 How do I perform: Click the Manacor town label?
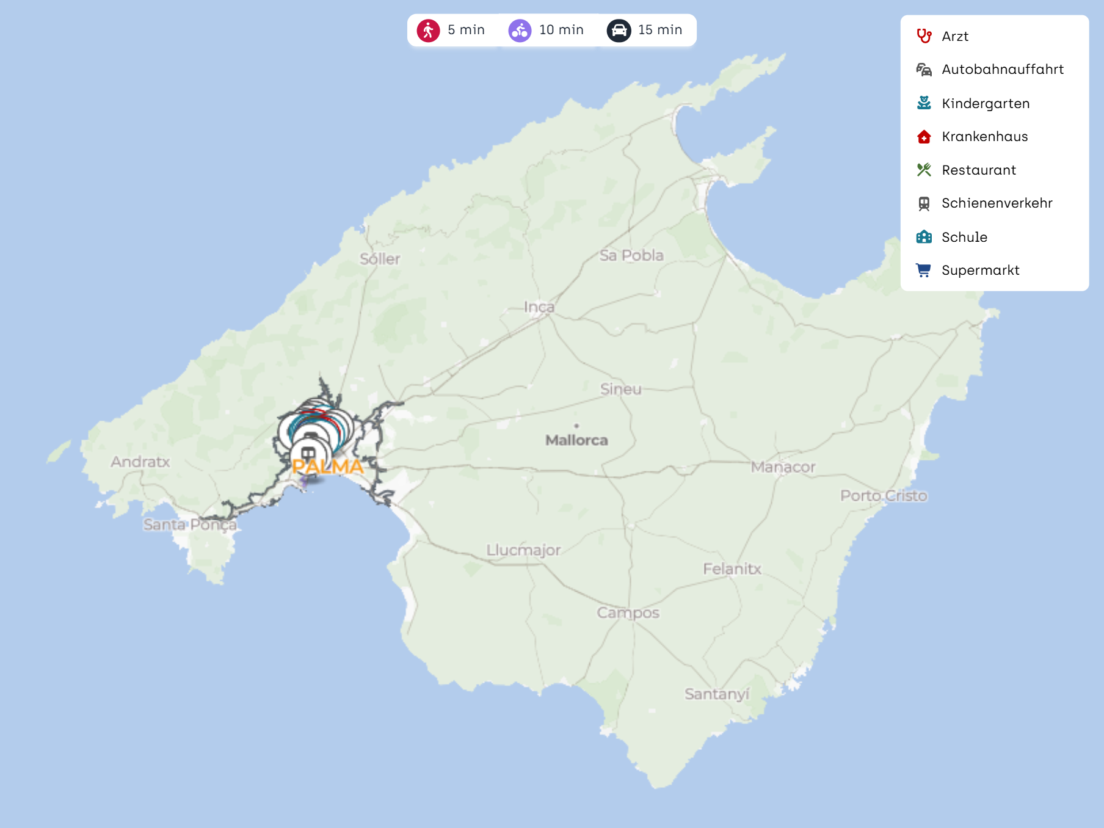coord(783,467)
